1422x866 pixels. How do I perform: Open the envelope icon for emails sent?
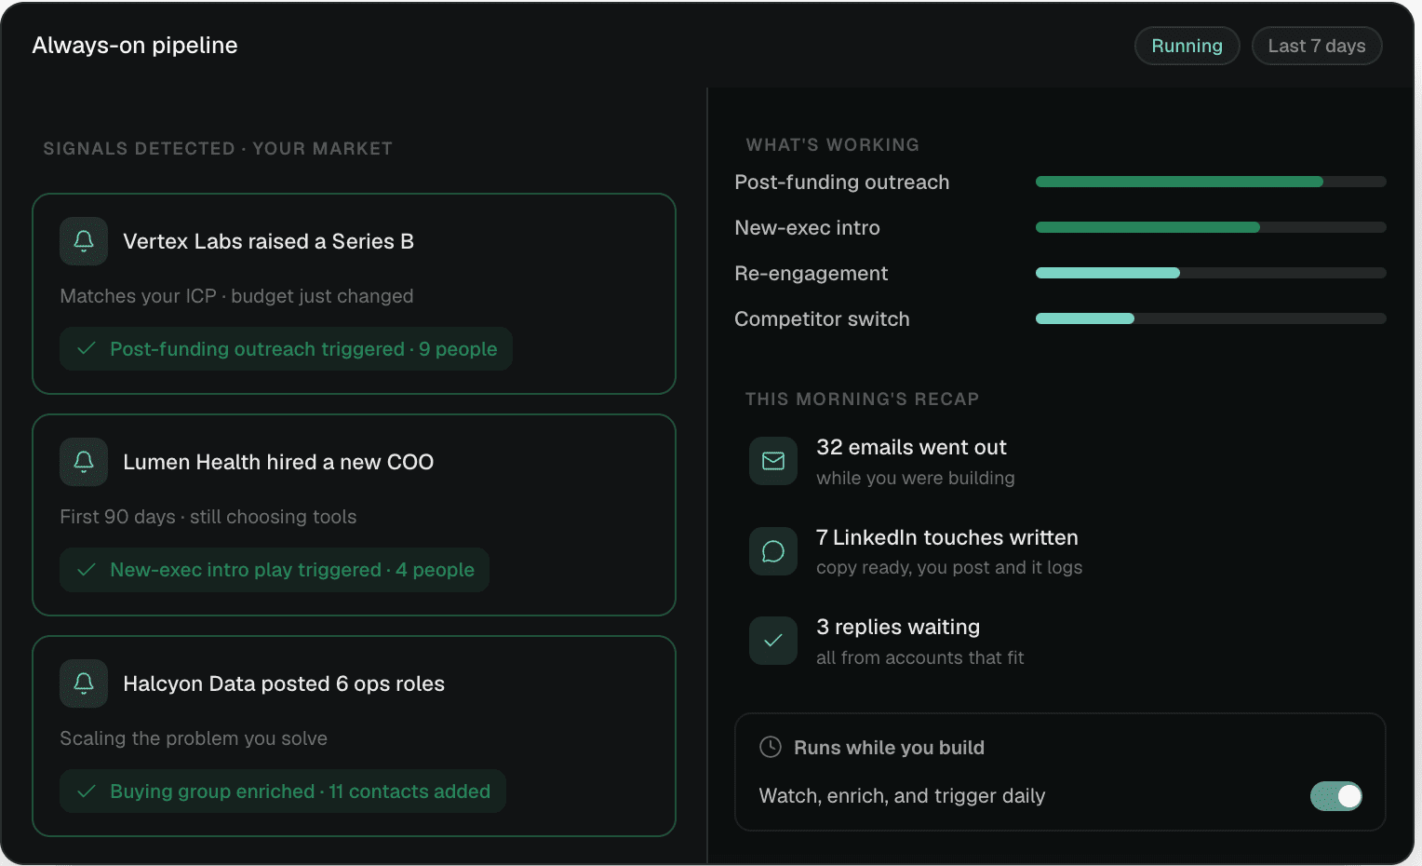pyautogui.click(x=773, y=461)
